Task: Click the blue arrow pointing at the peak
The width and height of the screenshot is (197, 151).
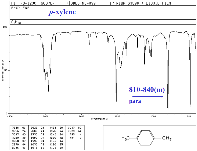Action: click(x=148, y=96)
